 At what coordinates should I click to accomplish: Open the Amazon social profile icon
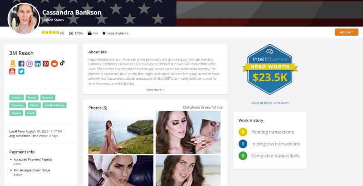(13, 64)
